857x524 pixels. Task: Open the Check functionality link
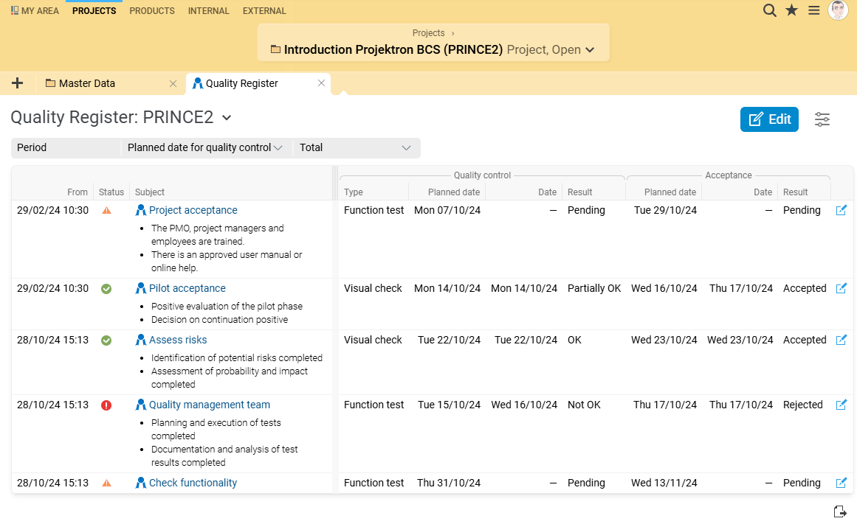click(x=193, y=483)
